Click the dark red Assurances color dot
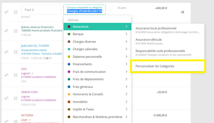214x123 pixels. coord(69,27)
